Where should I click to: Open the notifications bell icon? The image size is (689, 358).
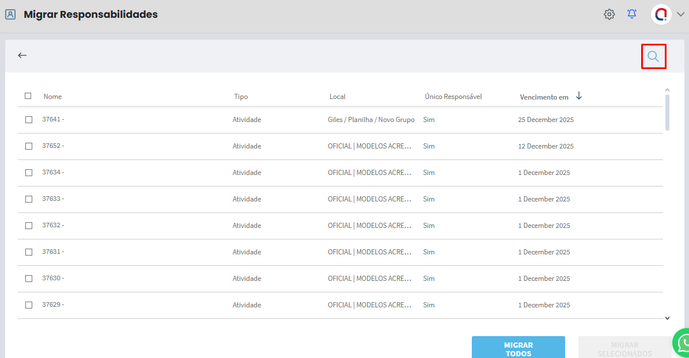632,14
